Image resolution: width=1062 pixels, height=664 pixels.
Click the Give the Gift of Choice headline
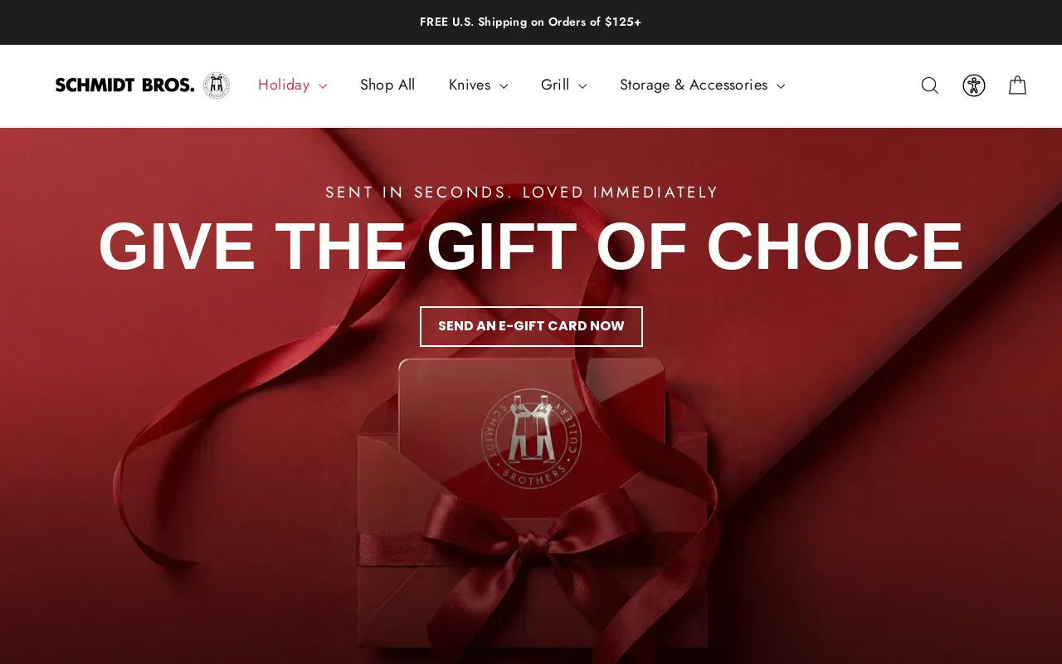[x=531, y=247]
